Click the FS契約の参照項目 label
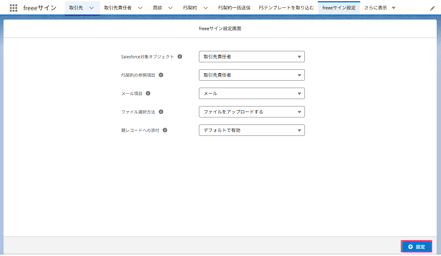This screenshot has width=441, height=256. [138, 75]
